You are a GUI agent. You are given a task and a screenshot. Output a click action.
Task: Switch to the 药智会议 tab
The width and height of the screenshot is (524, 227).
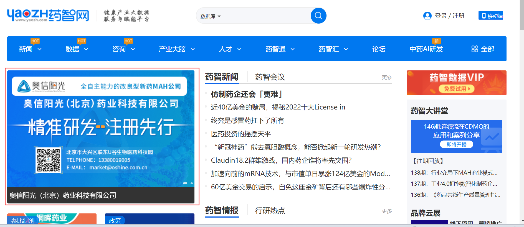[270, 77]
